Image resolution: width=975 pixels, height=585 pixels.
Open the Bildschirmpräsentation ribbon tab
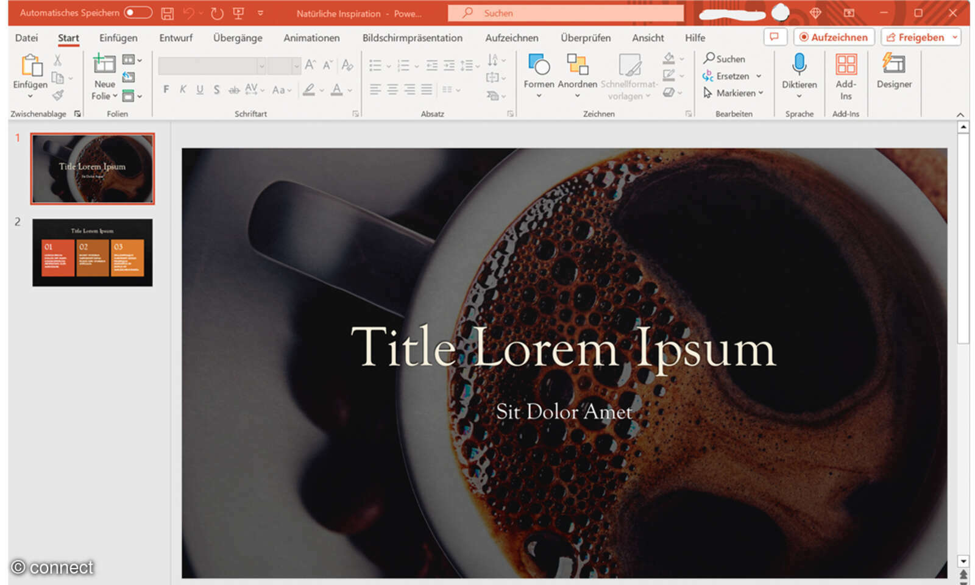tap(412, 38)
